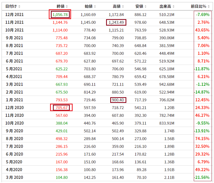Click the 始値 column header label
The height and width of the screenshot is (183, 214).
pos(88,6)
